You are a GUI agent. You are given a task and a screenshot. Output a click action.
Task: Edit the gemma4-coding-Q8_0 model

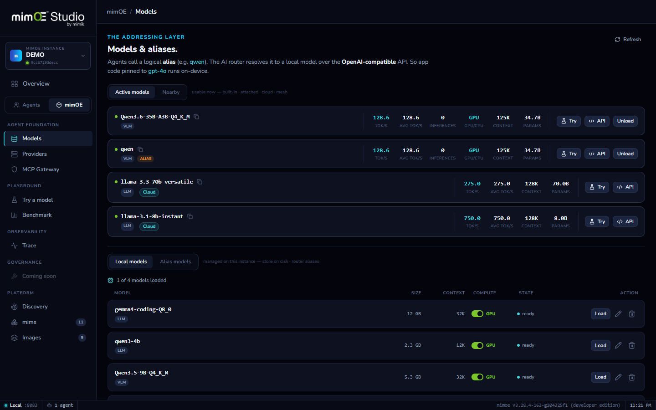[618, 314]
